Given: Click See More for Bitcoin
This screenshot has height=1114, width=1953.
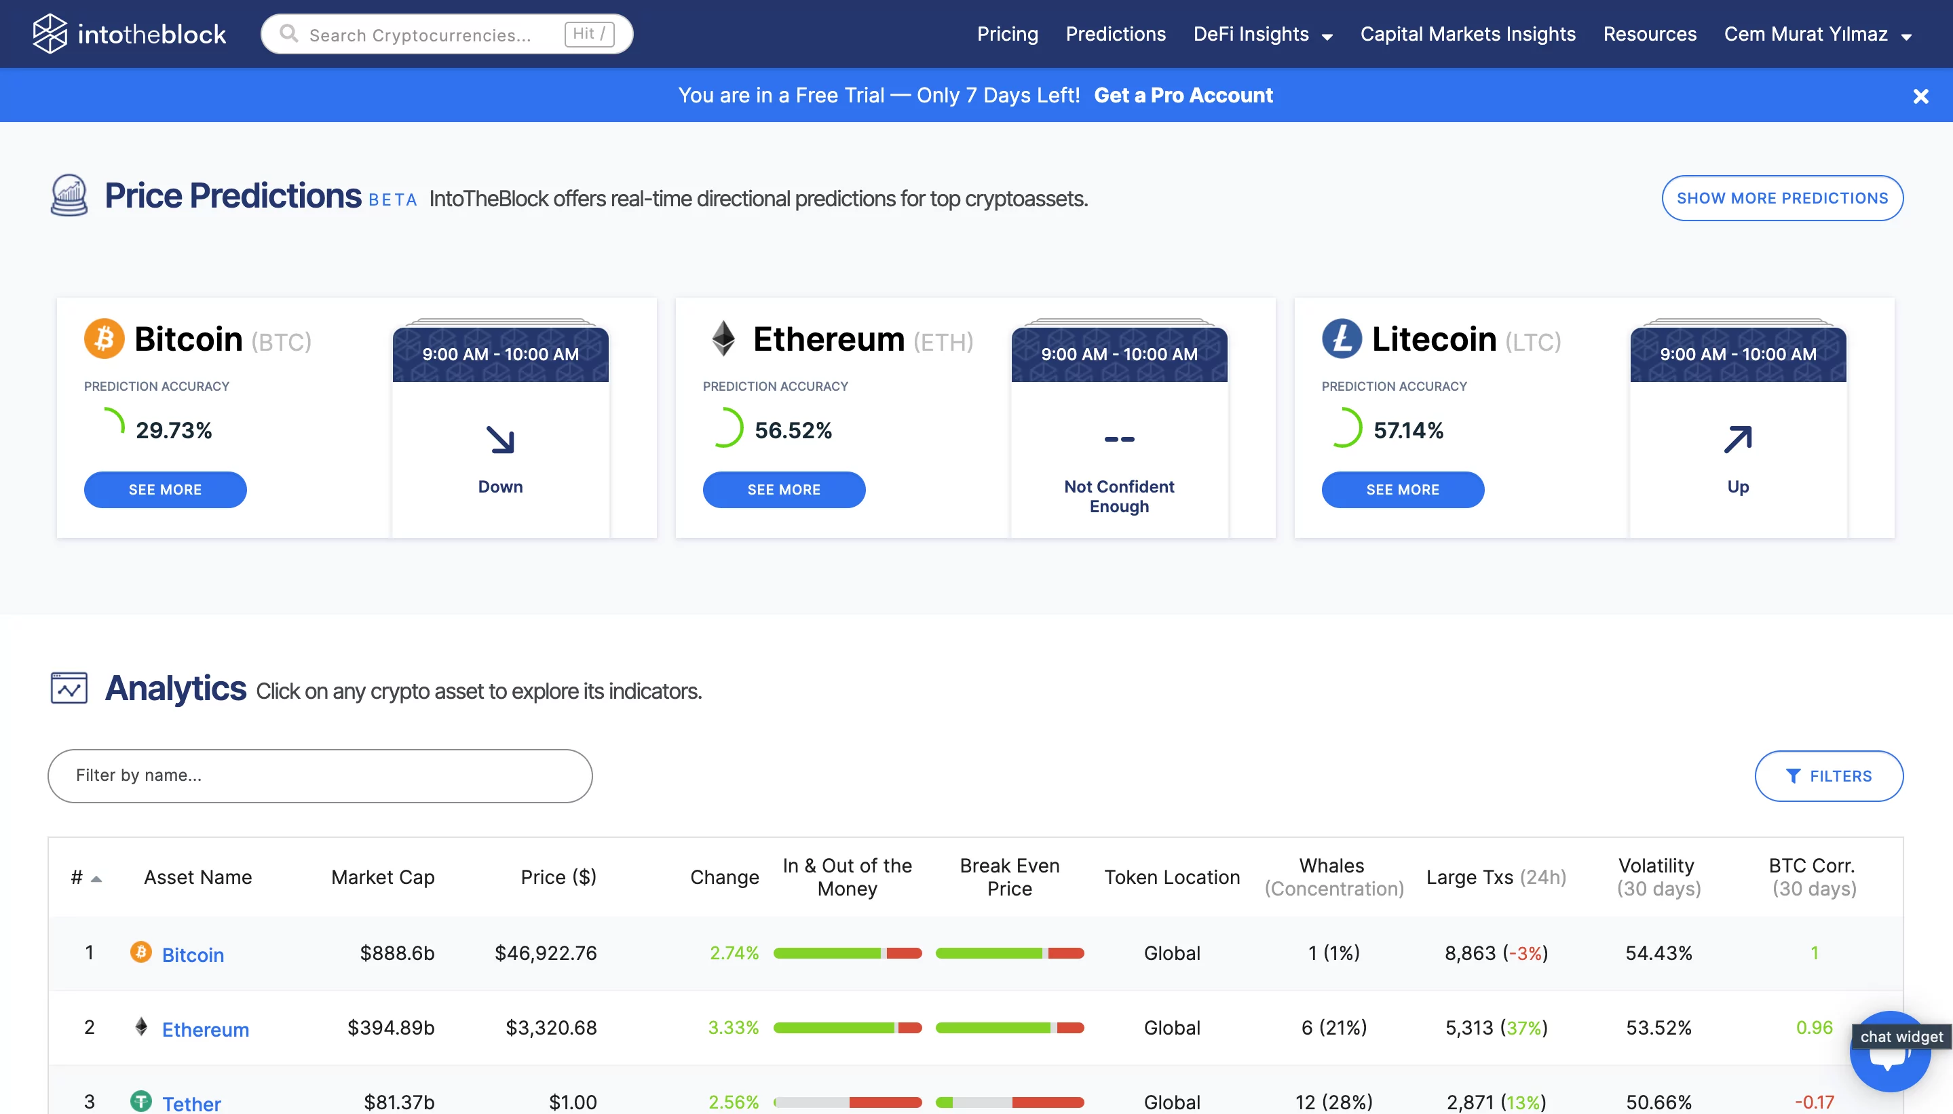Looking at the screenshot, I should (x=166, y=490).
